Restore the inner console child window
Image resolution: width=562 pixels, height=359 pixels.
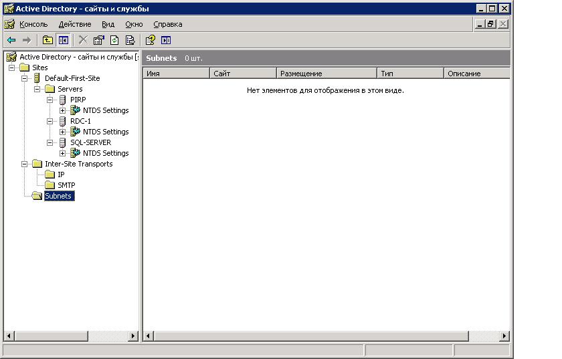(x=491, y=24)
